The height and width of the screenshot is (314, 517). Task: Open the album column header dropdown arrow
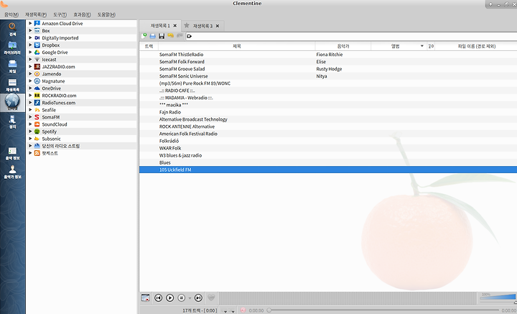422,46
